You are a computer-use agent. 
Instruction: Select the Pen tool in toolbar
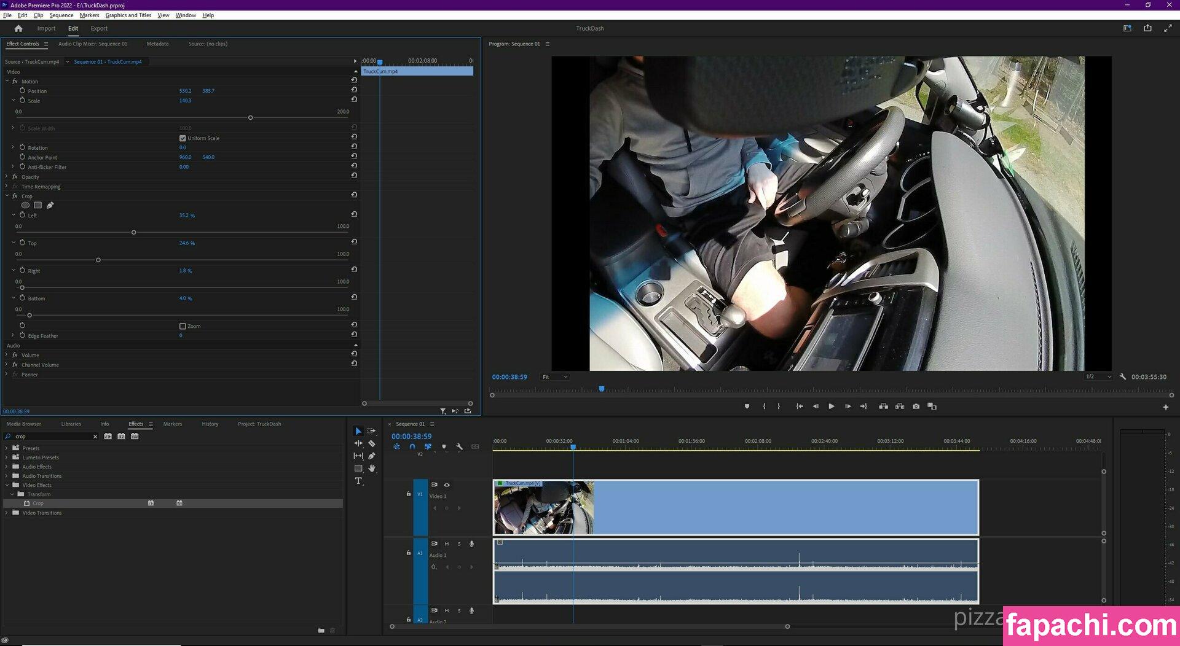tap(371, 456)
